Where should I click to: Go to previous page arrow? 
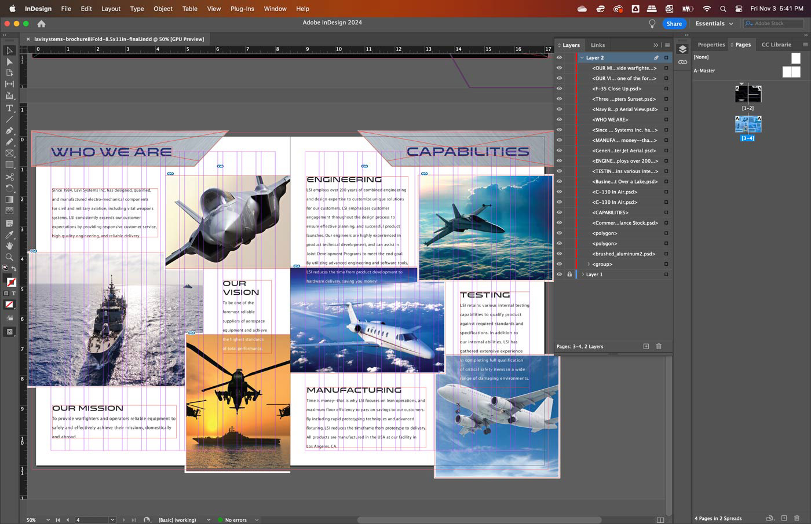67,520
